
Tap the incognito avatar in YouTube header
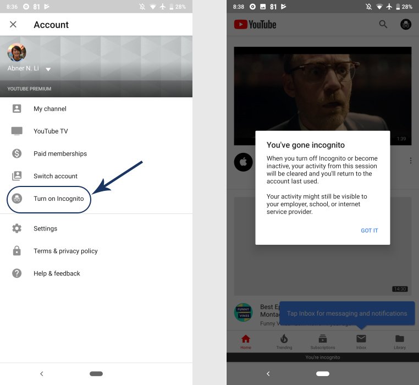click(x=406, y=24)
